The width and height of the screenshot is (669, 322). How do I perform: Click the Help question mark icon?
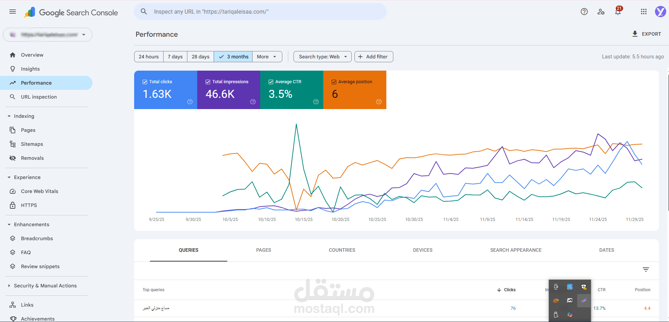(584, 12)
